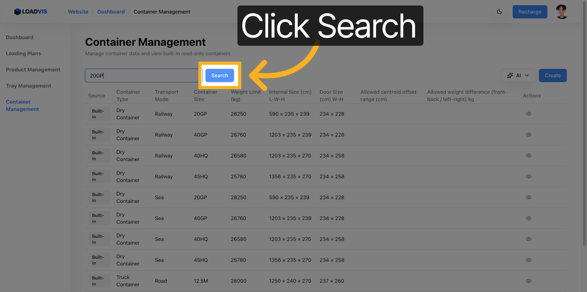Click the eye icon on the 45HQ Sea row
587x292 pixels.
[x=529, y=260]
